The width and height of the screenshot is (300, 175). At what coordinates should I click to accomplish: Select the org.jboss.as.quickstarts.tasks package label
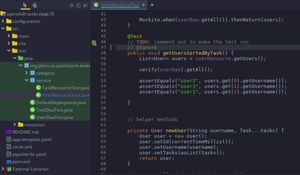60,66
